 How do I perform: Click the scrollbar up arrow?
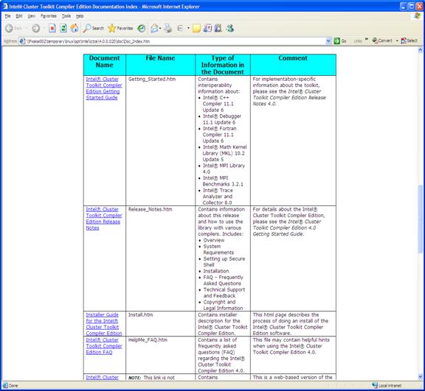pyautogui.click(x=420, y=50)
